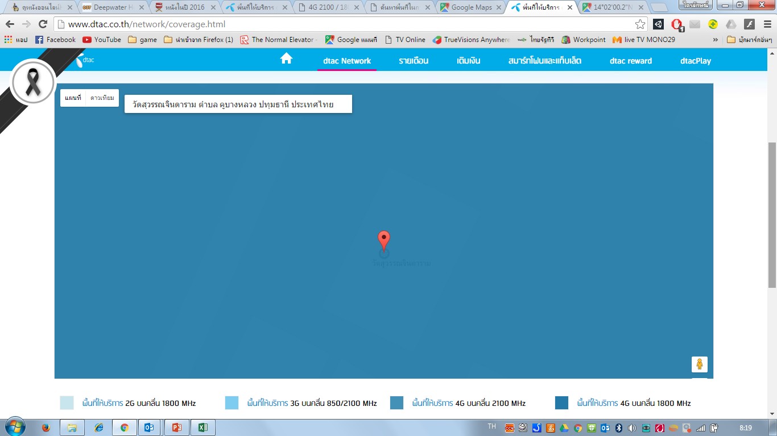Click the 3G 850/2100 MHz legend swatch

pos(232,403)
